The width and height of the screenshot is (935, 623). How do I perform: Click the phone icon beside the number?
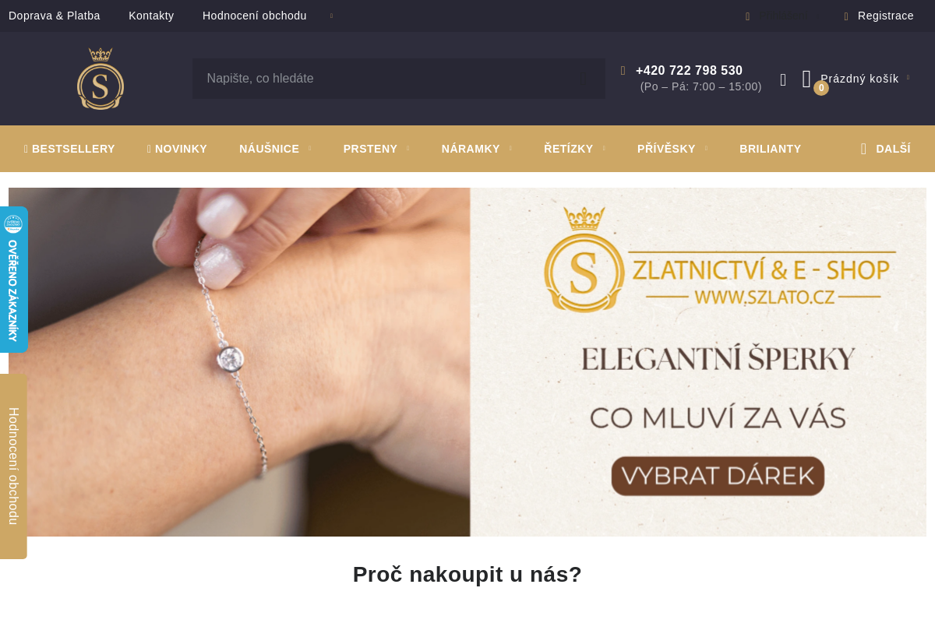point(623,71)
